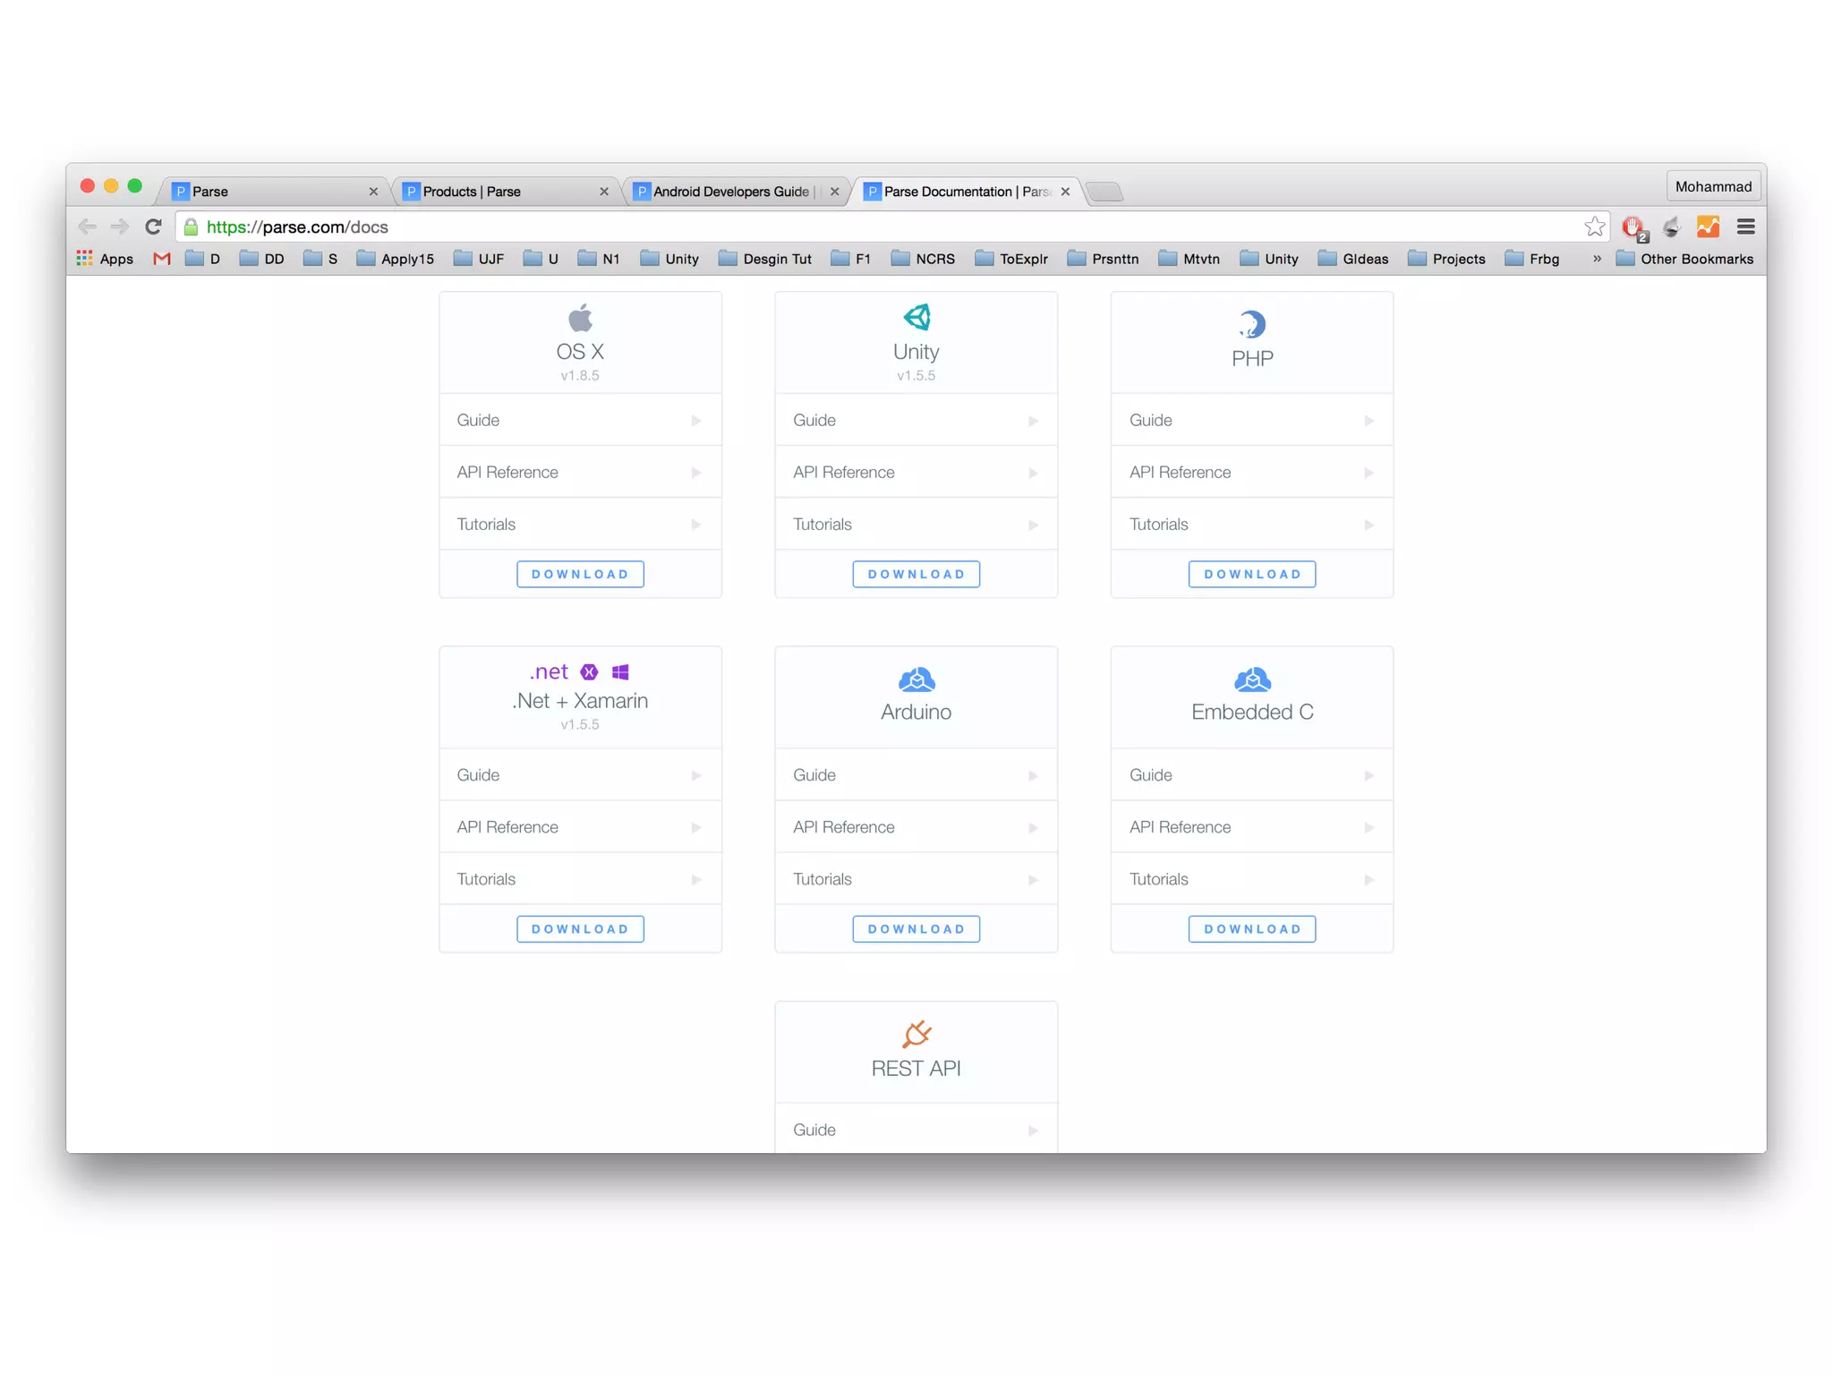Download the Embedded C SDK

1252,929
